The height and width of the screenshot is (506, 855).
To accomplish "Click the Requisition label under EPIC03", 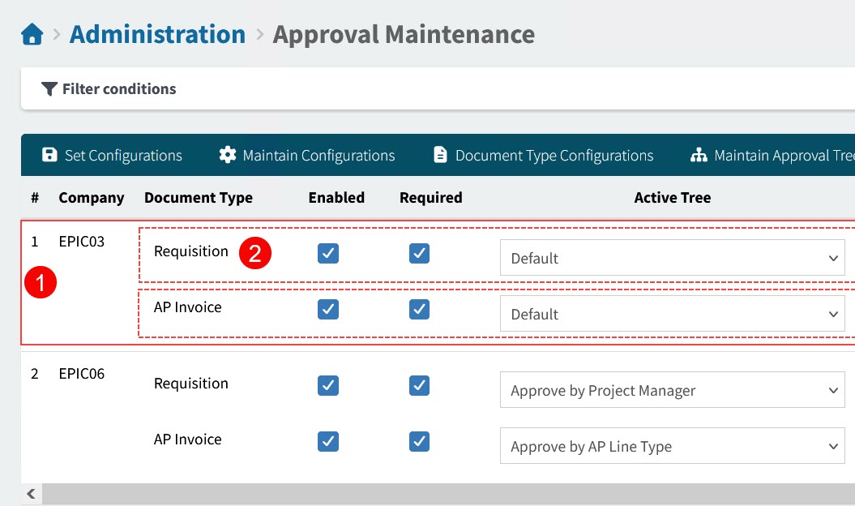I will point(190,251).
